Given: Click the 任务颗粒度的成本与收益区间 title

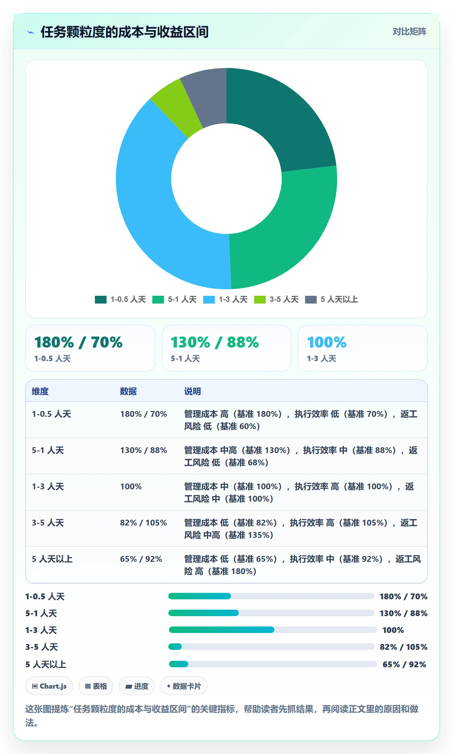Looking at the screenshot, I should point(125,32).
